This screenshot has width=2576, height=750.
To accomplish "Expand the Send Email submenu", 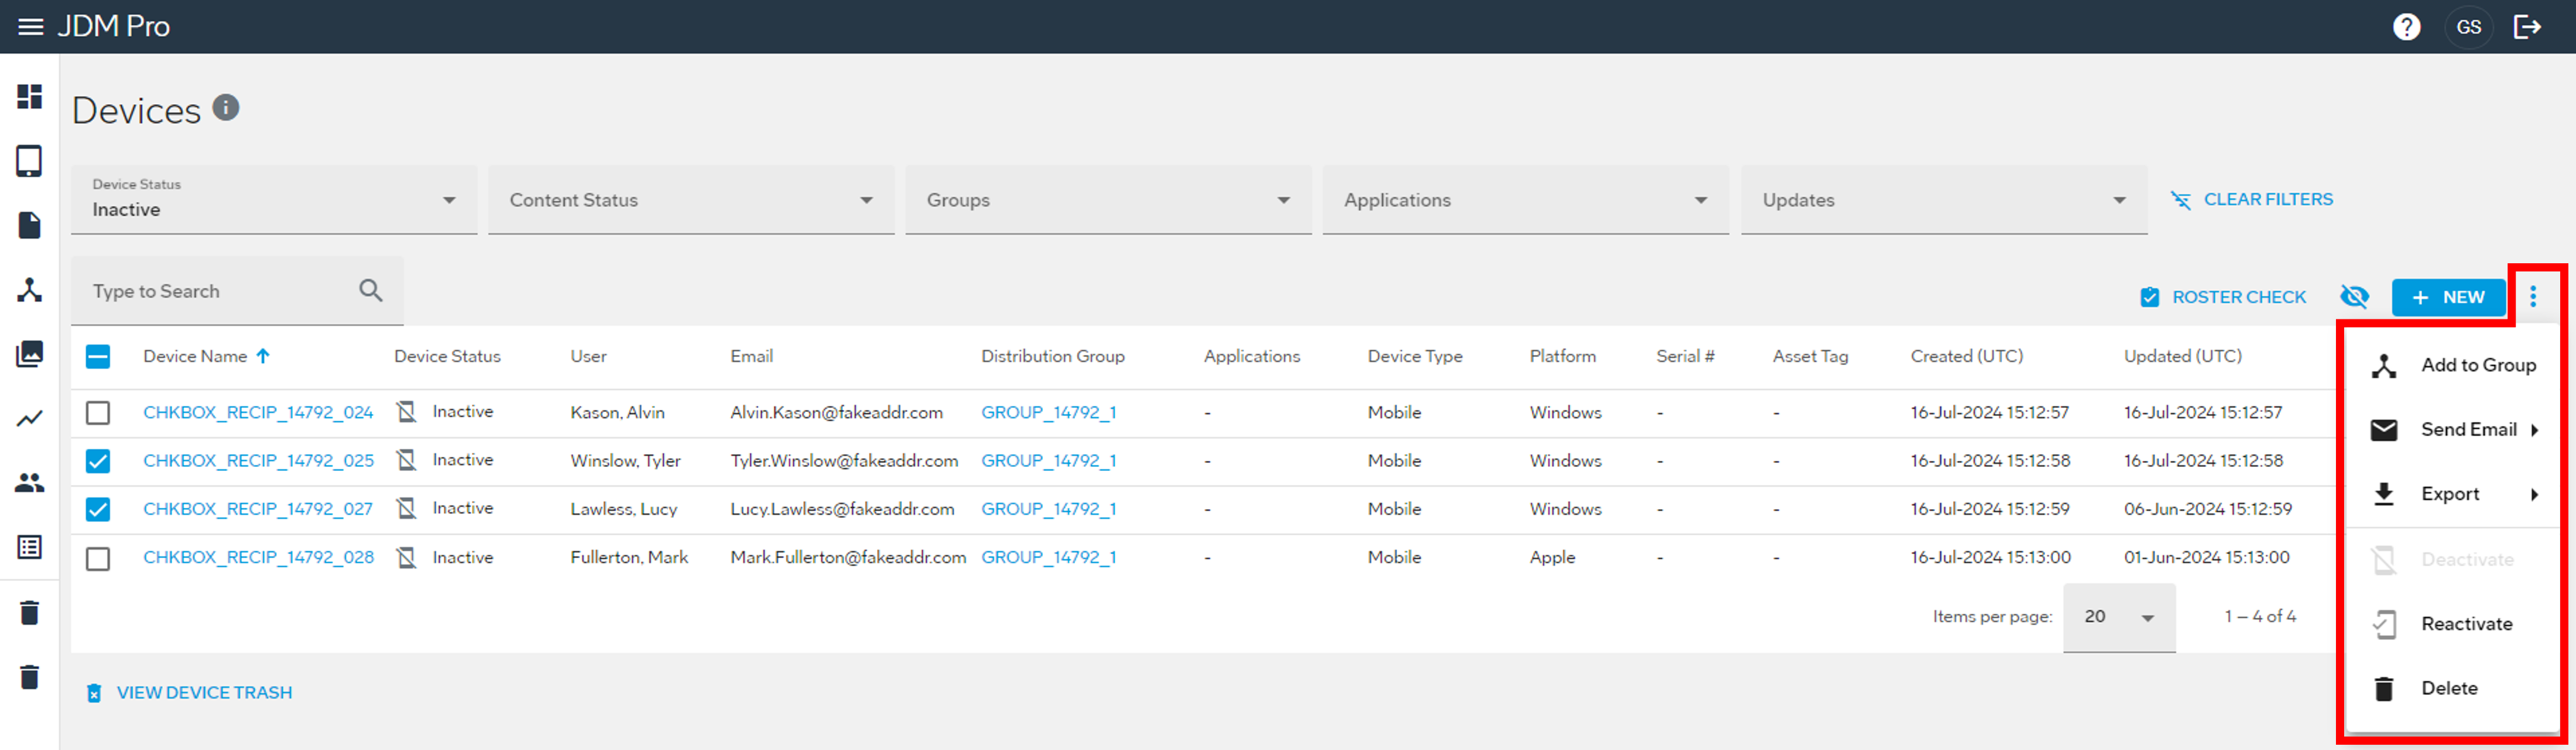I will pos(2452,429).
